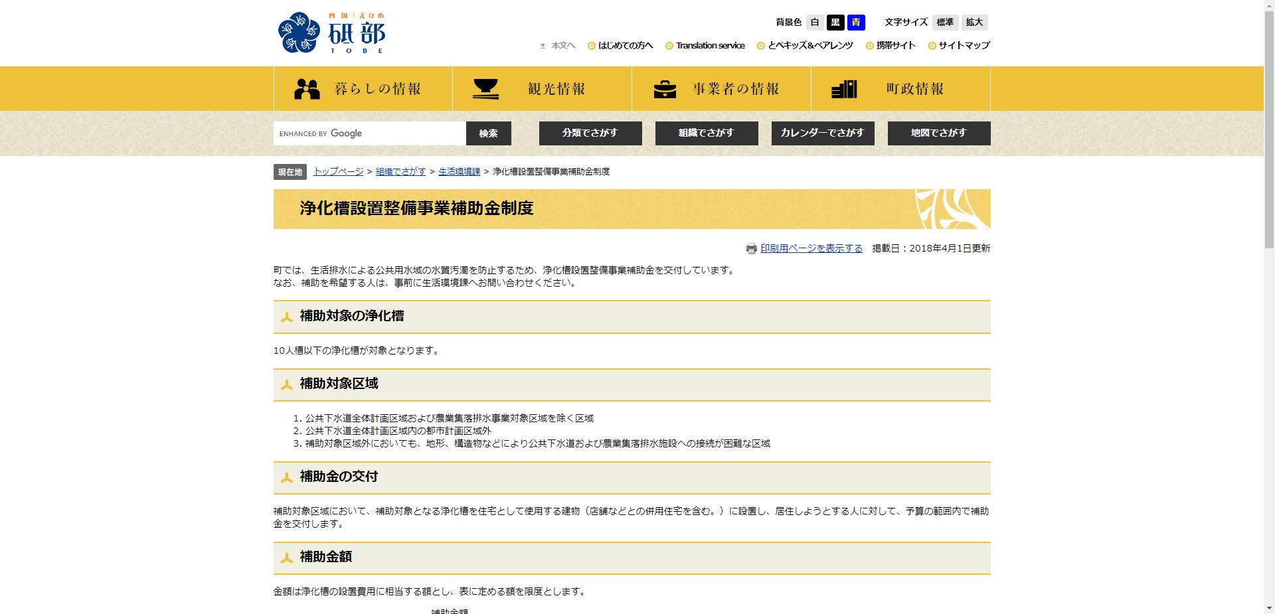Click the person icon on 補助金額 header

coord(287,558)
